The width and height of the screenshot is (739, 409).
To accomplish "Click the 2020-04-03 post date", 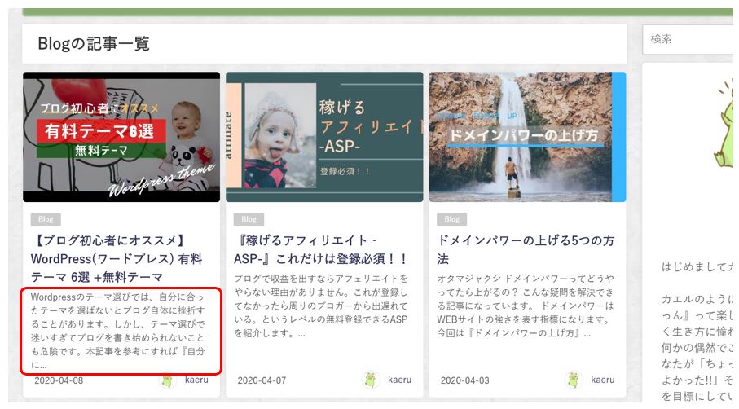I will tap(464, 380).
